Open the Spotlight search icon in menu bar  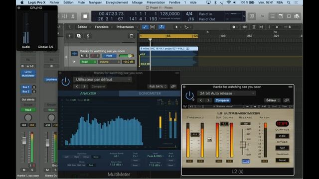(289, 2)
